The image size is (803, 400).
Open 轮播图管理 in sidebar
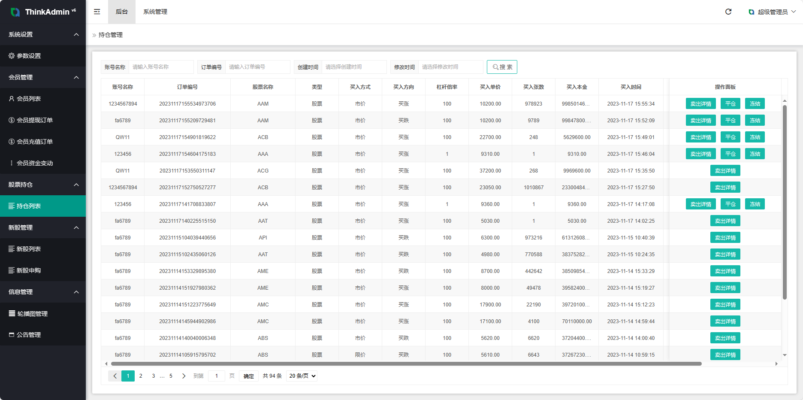coord(43,313)
